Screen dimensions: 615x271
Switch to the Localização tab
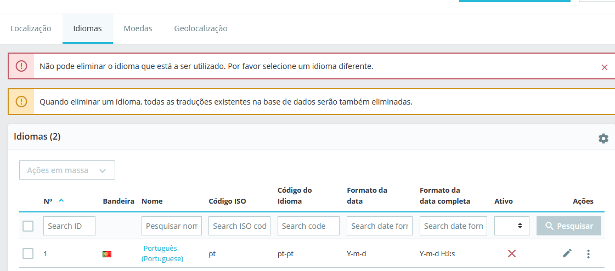tap(31, 28)
